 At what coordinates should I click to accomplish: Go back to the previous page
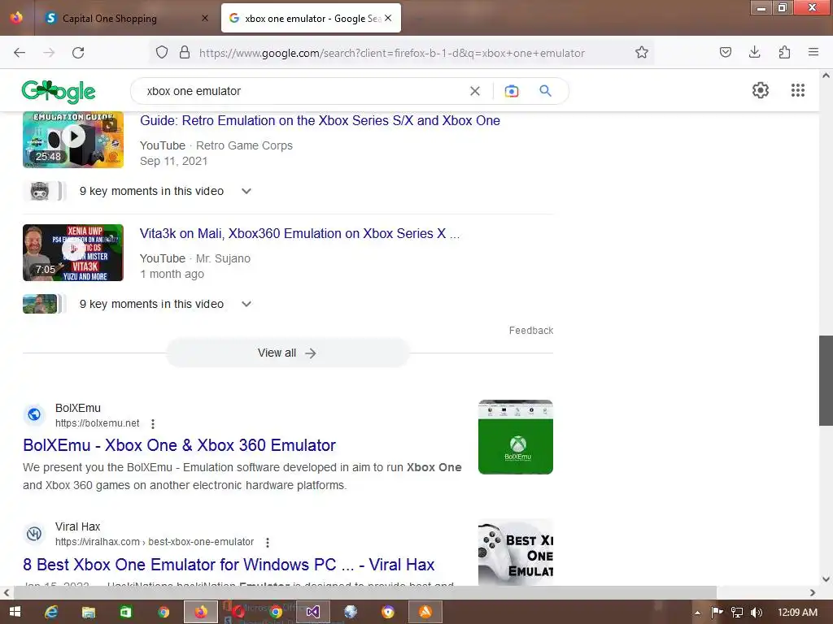[20, 53]
